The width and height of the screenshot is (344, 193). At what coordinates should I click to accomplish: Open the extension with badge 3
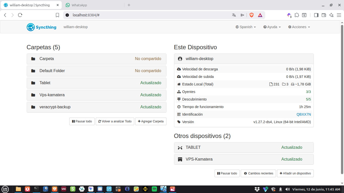tap(289, 15)
